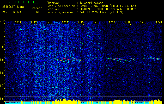
Task: Click the kHz axis unit label
Action: pos(2,21)
